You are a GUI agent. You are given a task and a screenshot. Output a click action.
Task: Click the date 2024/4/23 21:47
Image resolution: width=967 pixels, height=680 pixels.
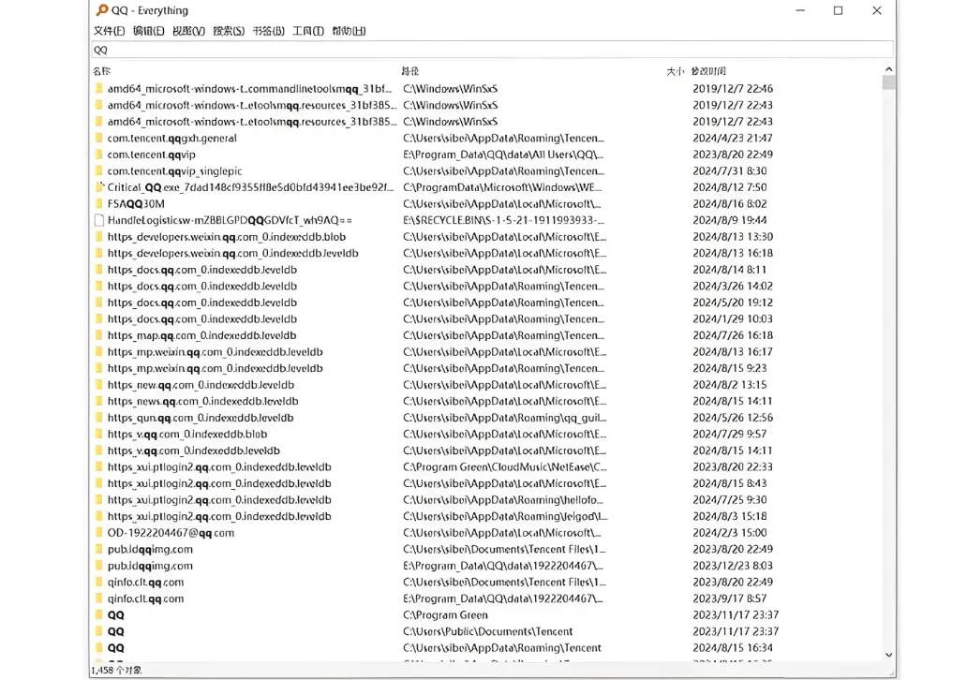(x=733, y=138)
